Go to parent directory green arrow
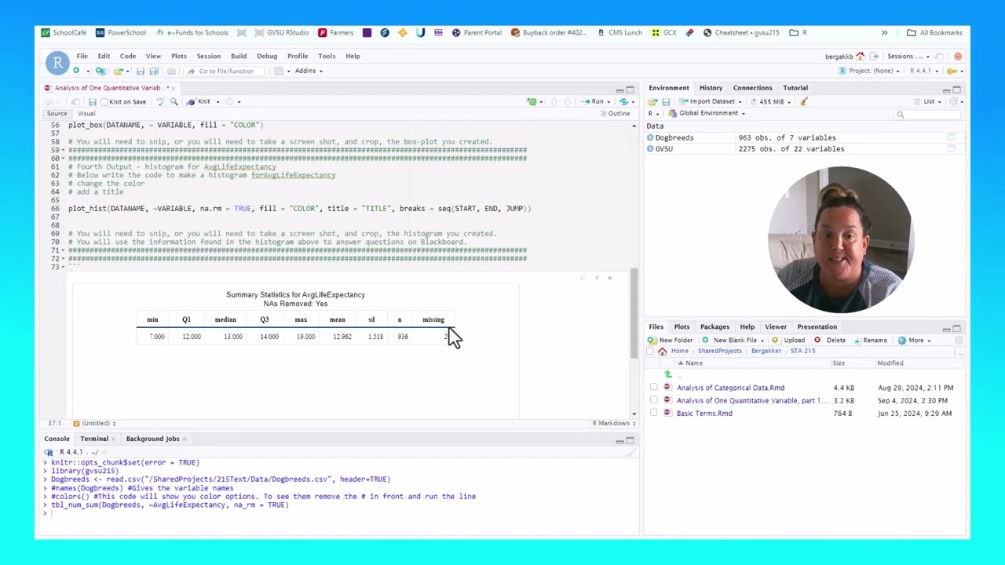This screenshot has height=565, width=1005. coord(668,374)
